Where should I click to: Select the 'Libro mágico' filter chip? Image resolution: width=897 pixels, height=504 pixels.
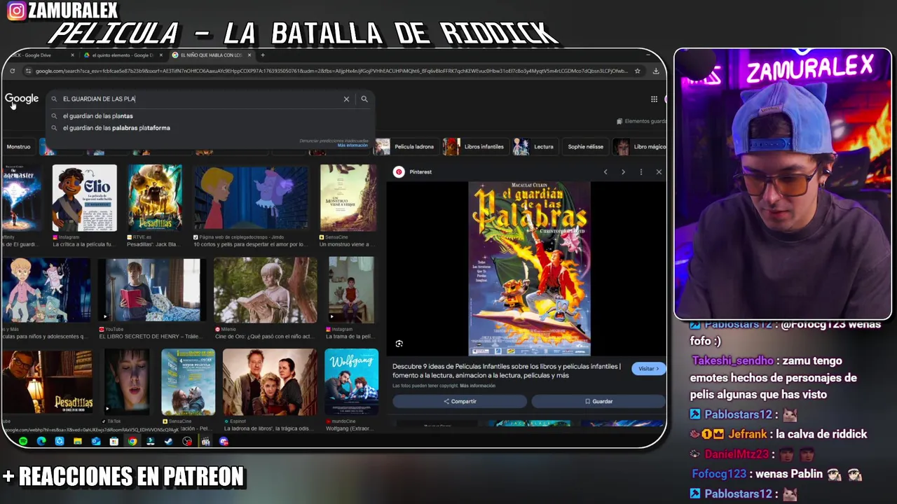click(x=640, y=147)
